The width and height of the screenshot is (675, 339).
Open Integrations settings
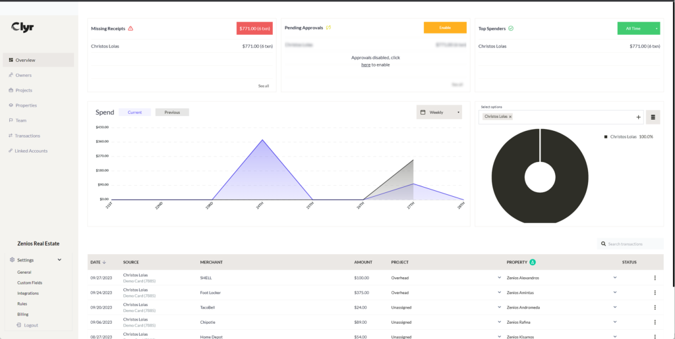click(28, 293)
